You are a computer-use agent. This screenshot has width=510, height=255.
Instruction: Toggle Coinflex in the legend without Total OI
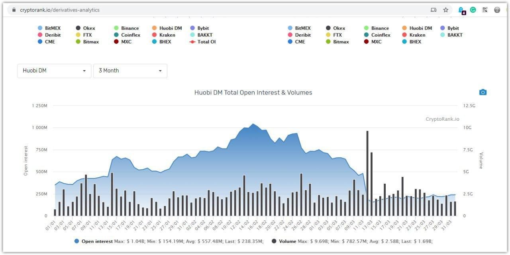377,35
